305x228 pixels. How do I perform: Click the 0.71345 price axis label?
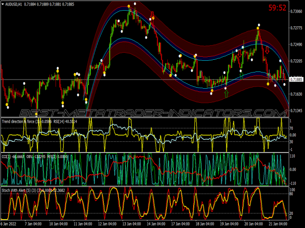[296, 110]
